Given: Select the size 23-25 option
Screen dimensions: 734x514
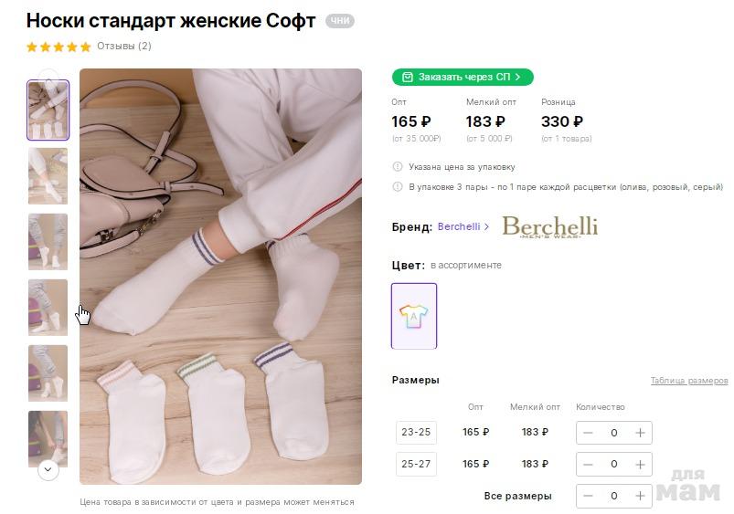Looking at the screenshot, I should pyautogui.click(x=416, y=433).
